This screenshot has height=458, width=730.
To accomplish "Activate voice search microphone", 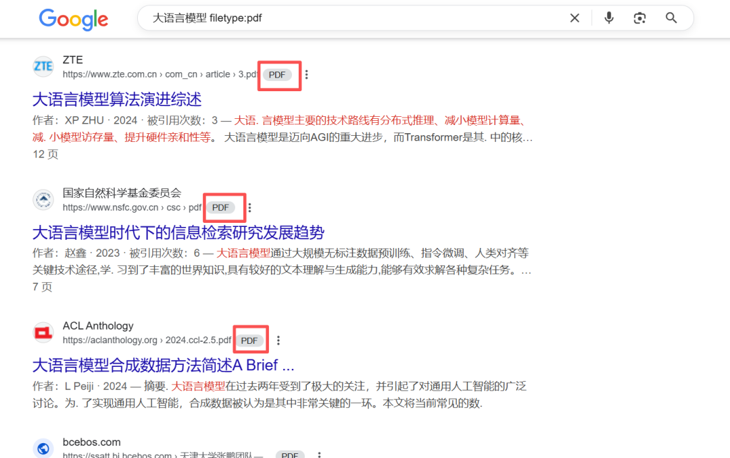I will coord(608,18).
